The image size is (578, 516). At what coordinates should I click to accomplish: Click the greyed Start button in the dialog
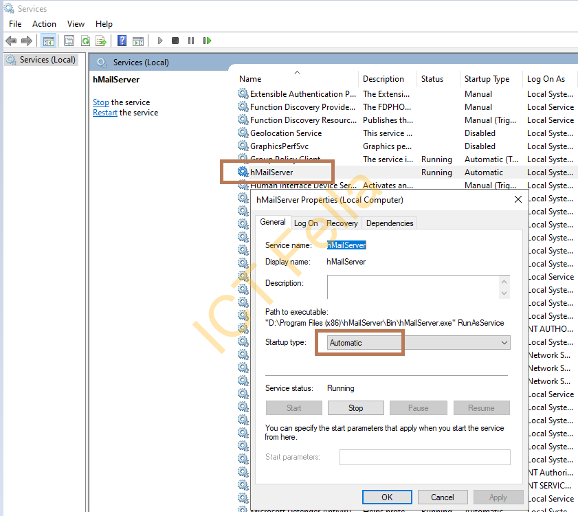point(293,408)
